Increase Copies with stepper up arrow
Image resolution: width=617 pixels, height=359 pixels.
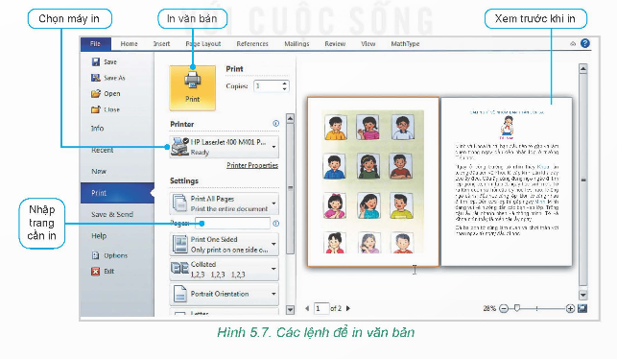tap(284, 84)
